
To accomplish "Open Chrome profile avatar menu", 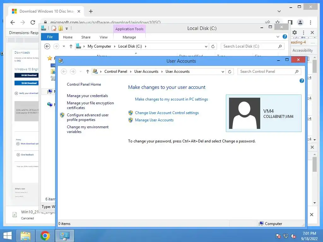I will click(300, 22).
